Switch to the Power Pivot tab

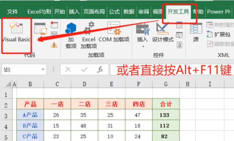pos(219,12)
